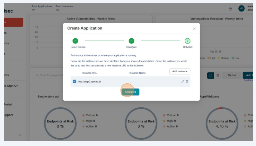Open the Single Sign On sidebar item
The width and height of the screenshot is (256, 146).
click(11, 86)
